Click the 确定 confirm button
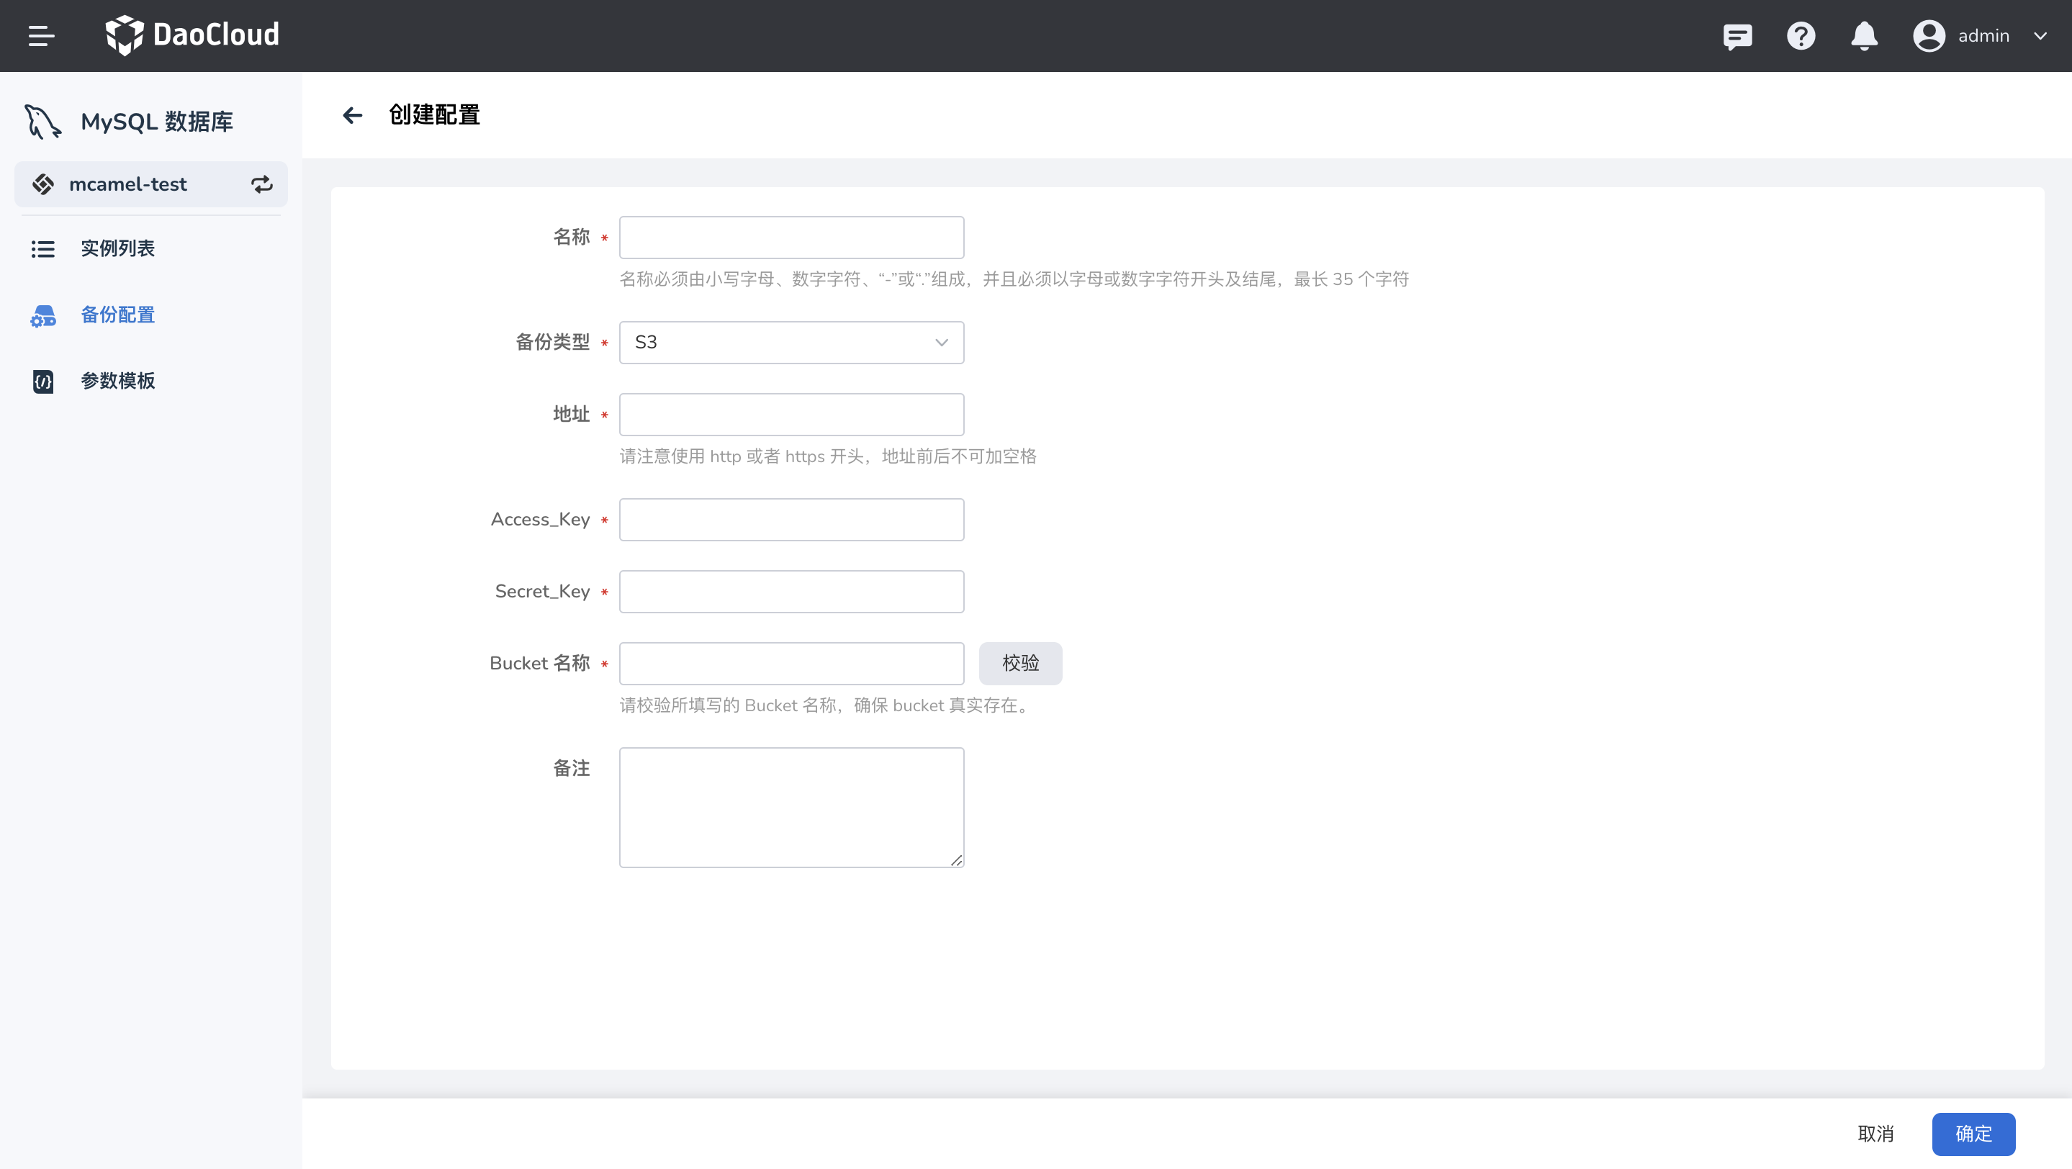Screen dimensions: 2072x1169 pos(1973,1134)
